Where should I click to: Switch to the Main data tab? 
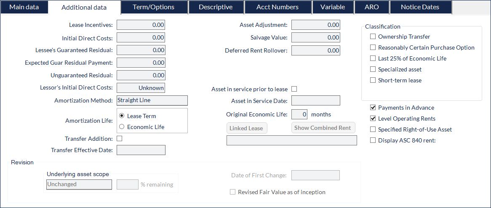coord(24,7)
